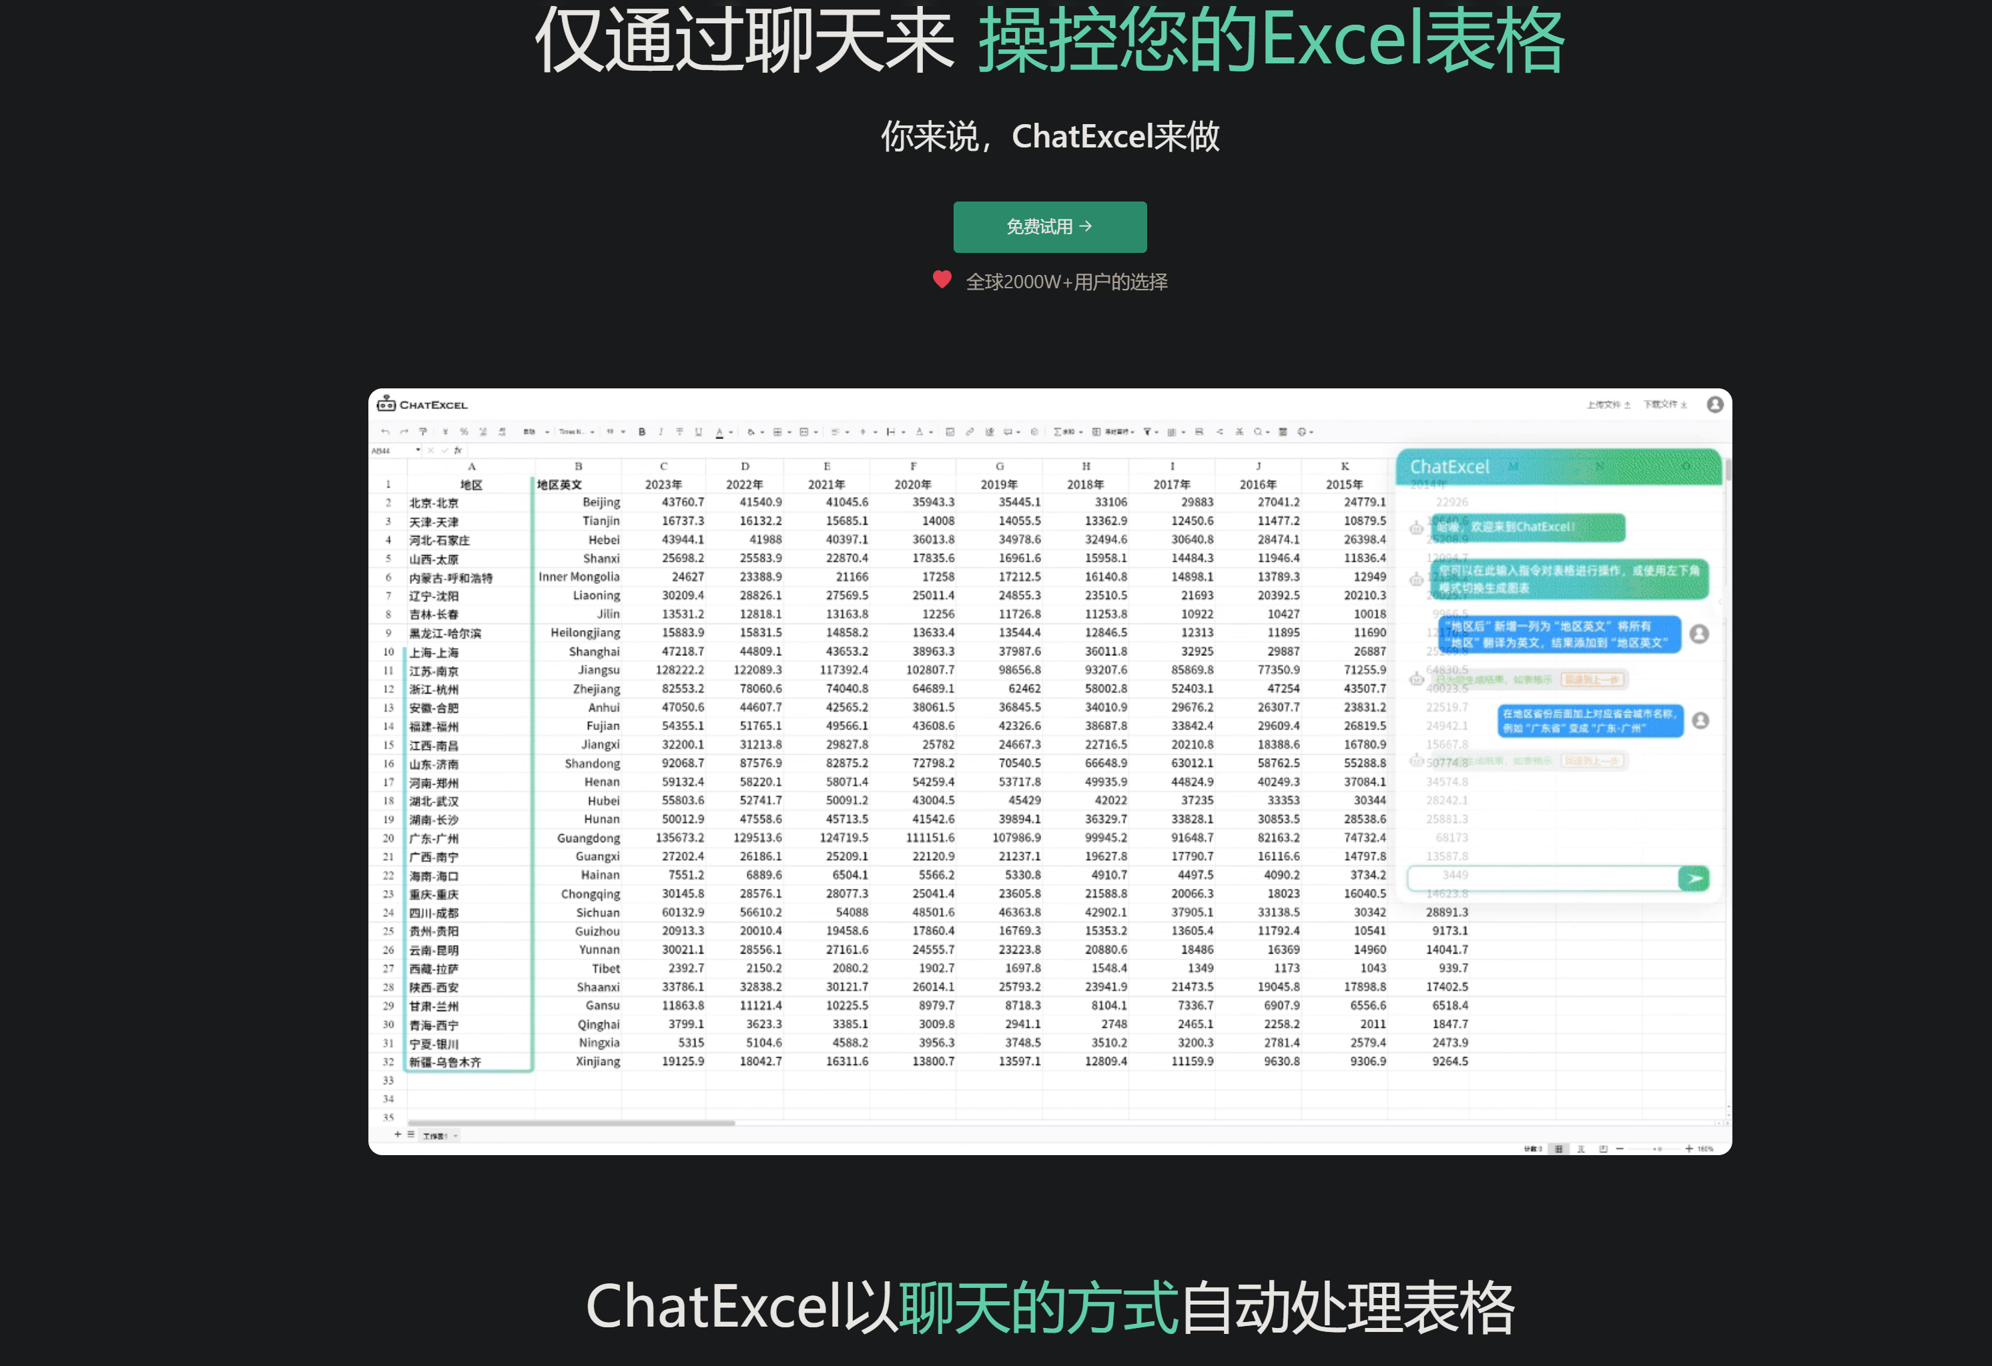
Task: Click the comment icon in toolbar
Action: point(1008,432)
